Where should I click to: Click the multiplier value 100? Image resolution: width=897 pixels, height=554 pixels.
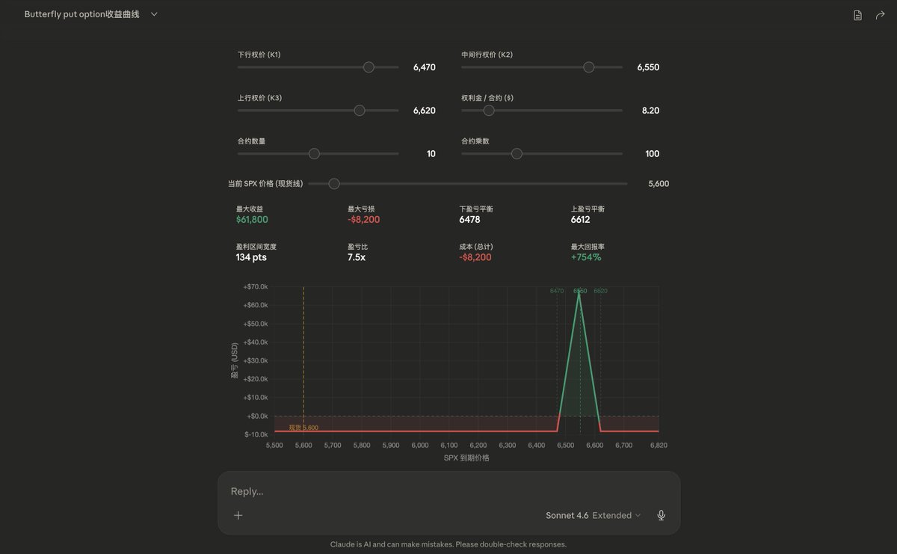pyautogui.click(x=653, y=154)
